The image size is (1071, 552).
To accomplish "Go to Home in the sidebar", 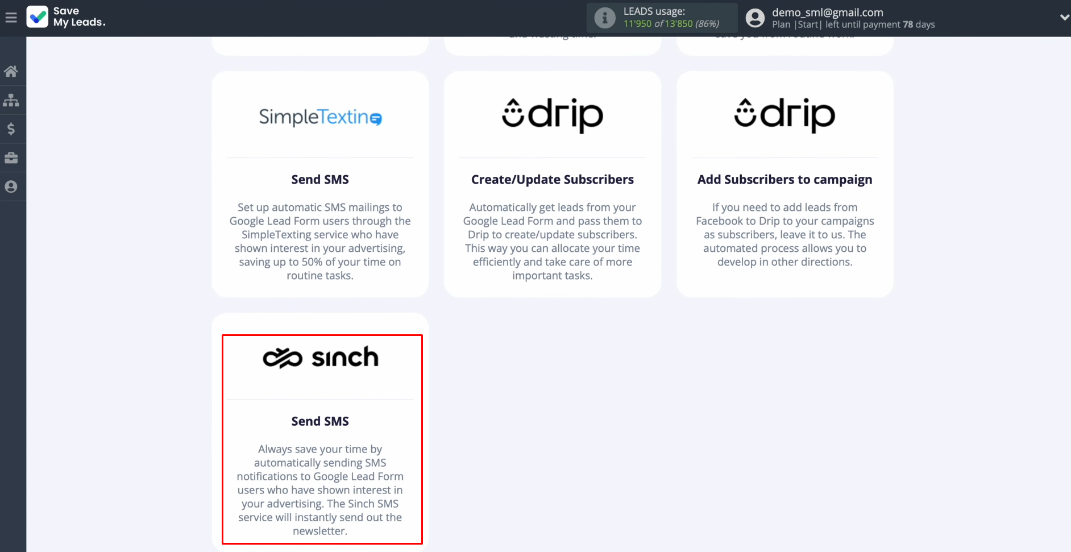I will [x=11, y=71].
